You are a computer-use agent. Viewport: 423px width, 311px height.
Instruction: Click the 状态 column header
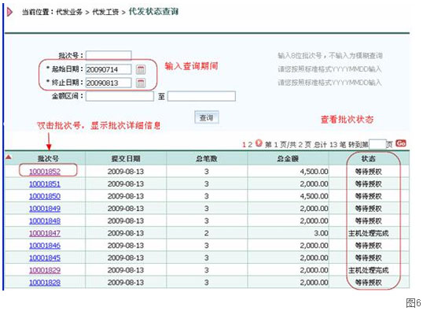[369, 158]
